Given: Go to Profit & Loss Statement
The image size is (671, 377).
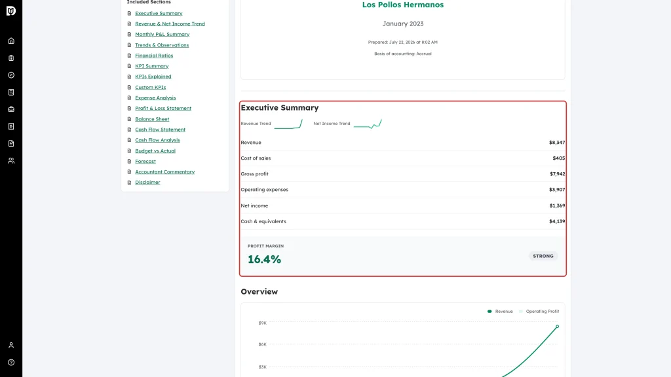Looking at the screenshot, I should click(163, 108).
